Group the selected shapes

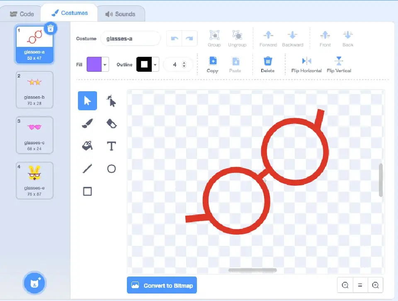pyautogui.click(x=214, y=39)
